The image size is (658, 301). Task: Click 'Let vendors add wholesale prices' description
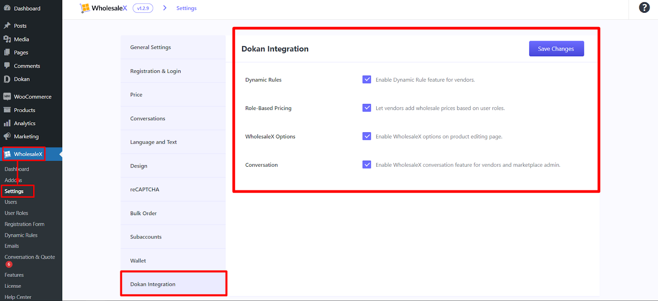click(440, 108)
